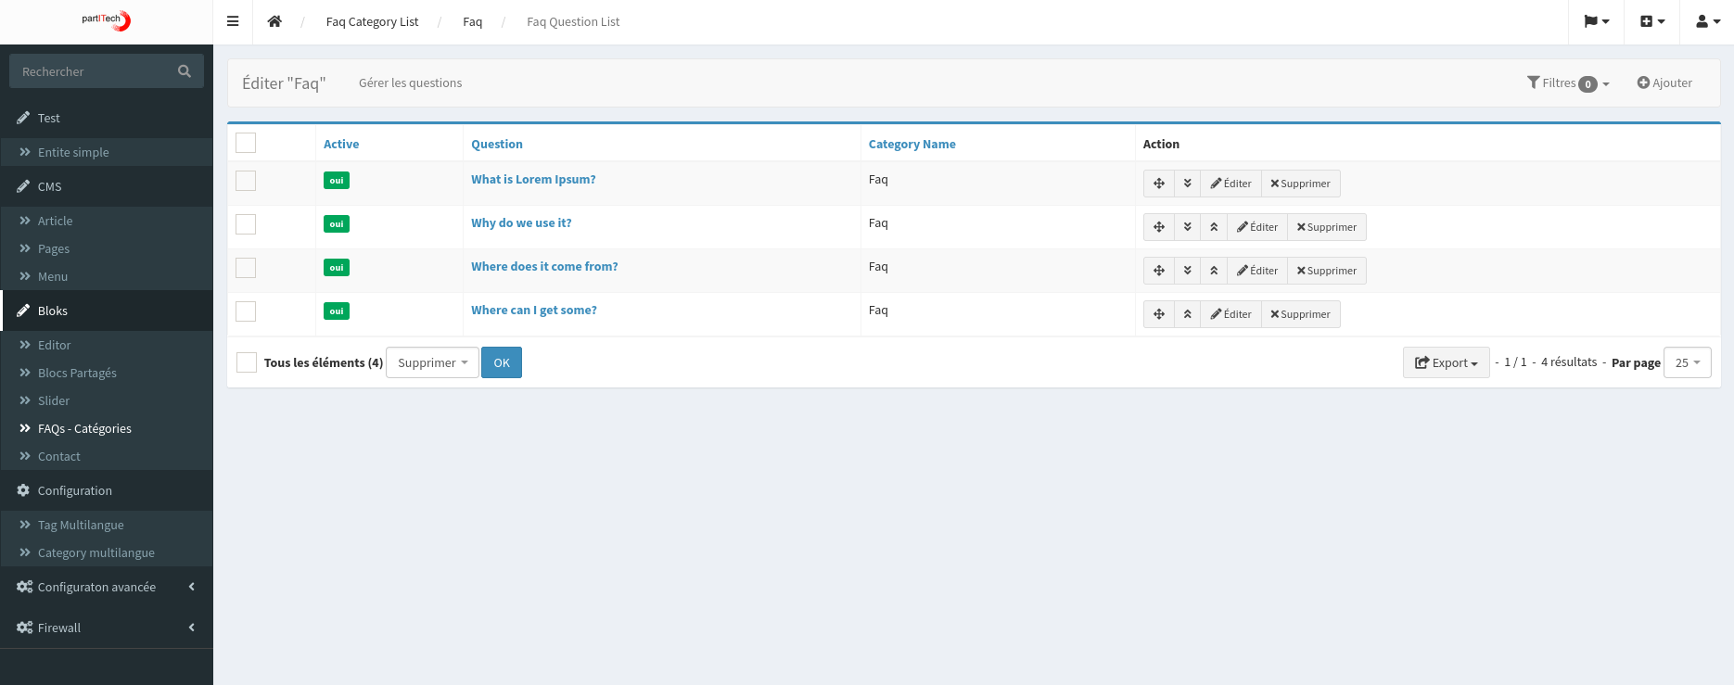This screenshot has height=685, width=1734.
Task: Open the Filtres dropdown
Action: 1568,83
